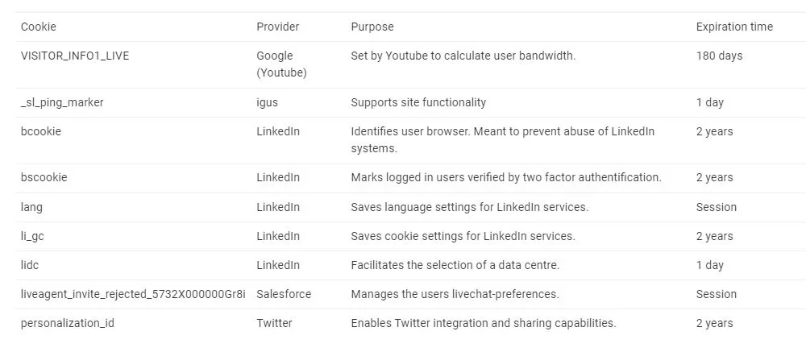Click the liveagent_invite_rejected cookie name
This screenshot has width=806, height=352.
coord(133,294)
